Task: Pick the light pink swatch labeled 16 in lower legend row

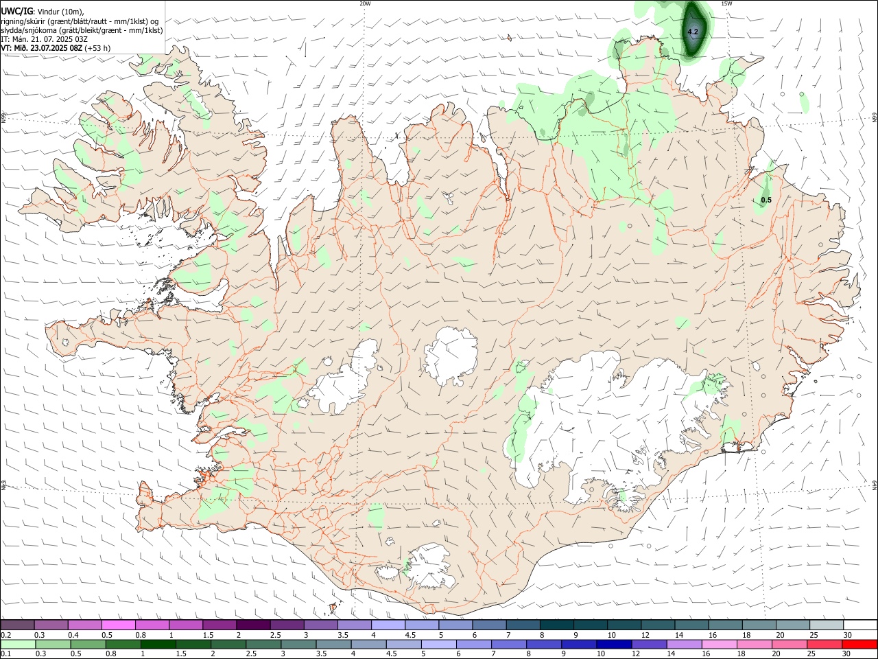Action: (x=719, y=644)
